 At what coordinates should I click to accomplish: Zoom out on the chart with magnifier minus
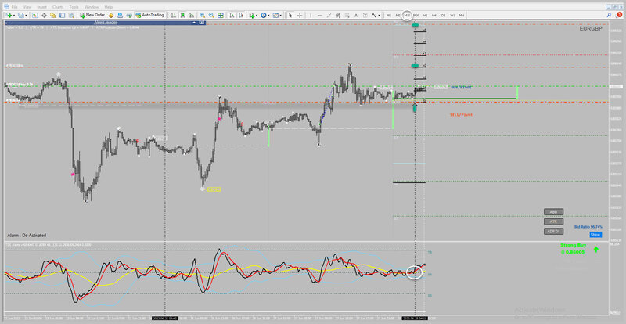[211, 15]
